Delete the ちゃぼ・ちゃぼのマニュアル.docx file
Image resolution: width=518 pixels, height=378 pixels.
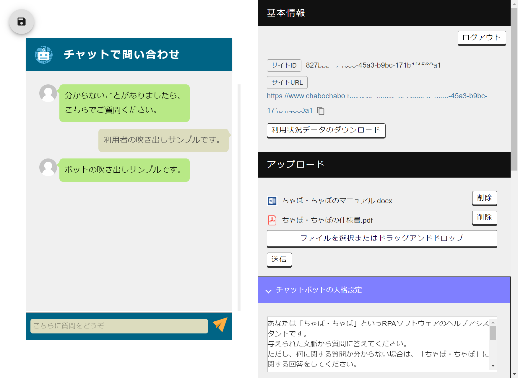click(484, 198)
